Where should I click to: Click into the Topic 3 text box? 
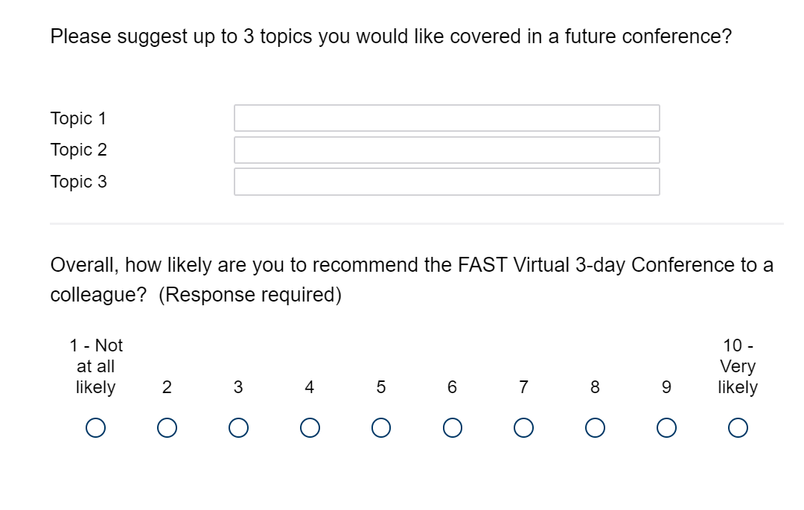pyautogui.click(x=447, y=182)
